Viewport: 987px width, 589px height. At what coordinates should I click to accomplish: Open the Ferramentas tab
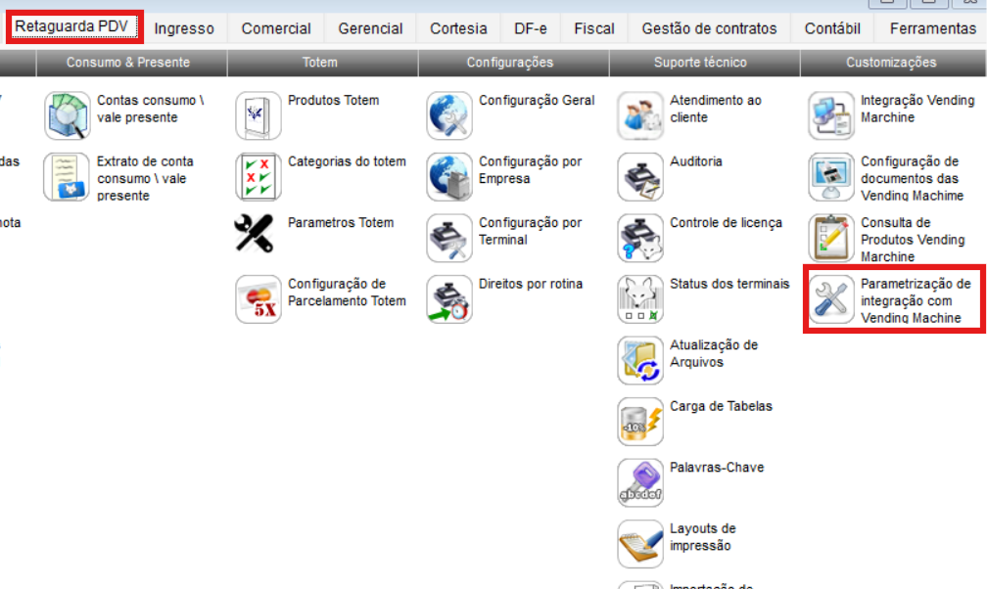pos(932,28)
